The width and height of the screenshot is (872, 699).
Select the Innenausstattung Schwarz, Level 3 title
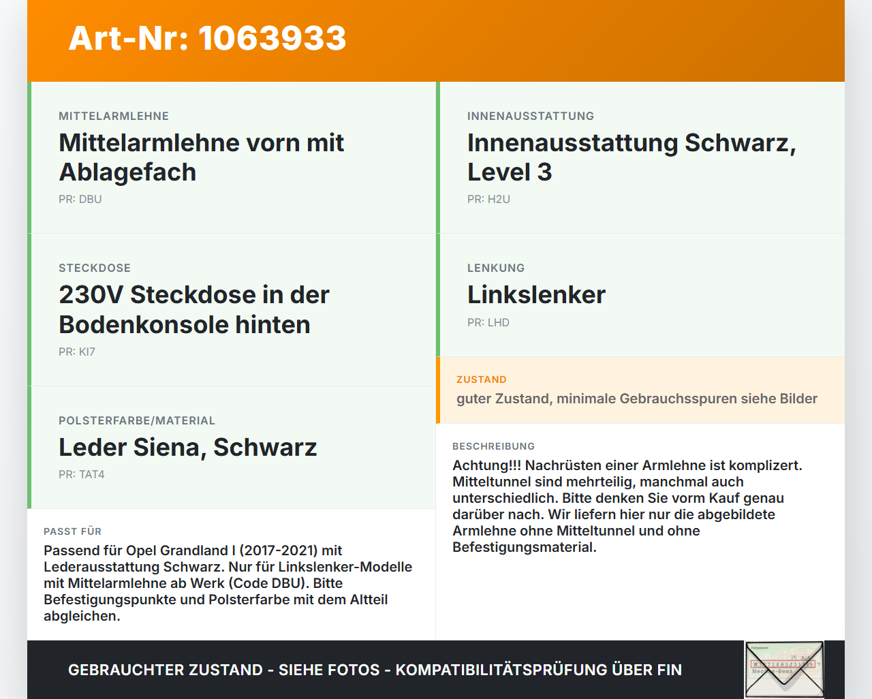[x=632, y=157]
